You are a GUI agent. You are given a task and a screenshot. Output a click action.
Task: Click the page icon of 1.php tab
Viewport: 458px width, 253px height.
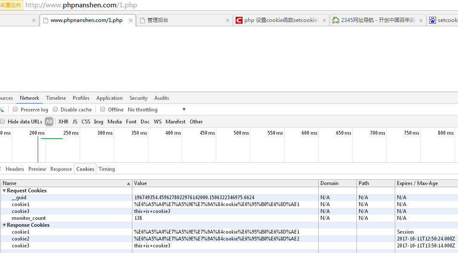pos(46,20)
